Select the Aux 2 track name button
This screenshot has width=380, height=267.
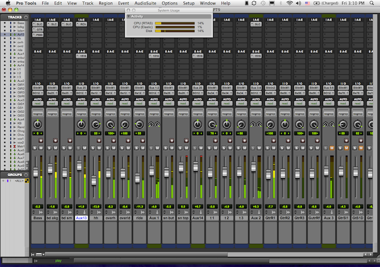pyautogui.click(x=256, y=218)
